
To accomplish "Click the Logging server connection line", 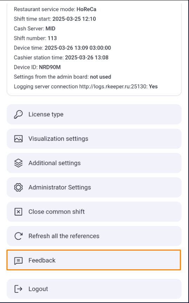I will [x=86, y=86].
